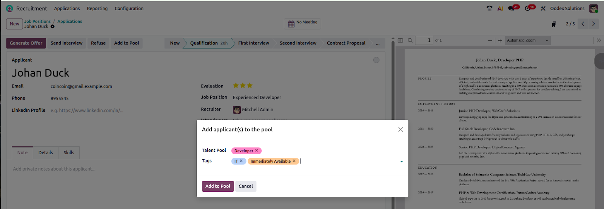Expand the Tags dropdown arrow

pyautogui.click(x=401, y=161)
